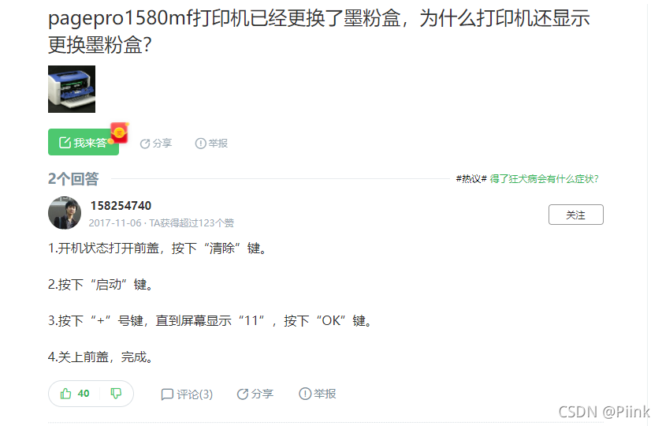The image size is (662, 426).
Task: View the printer thumbnail image
Action: pyautogui.click(x=72, y=89)
